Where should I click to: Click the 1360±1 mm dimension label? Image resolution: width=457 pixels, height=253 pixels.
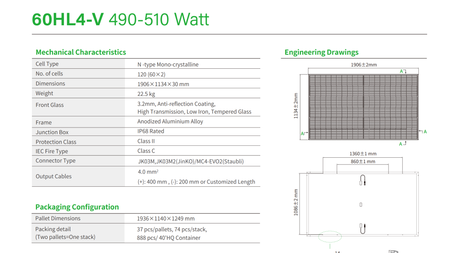click(363, 154)
